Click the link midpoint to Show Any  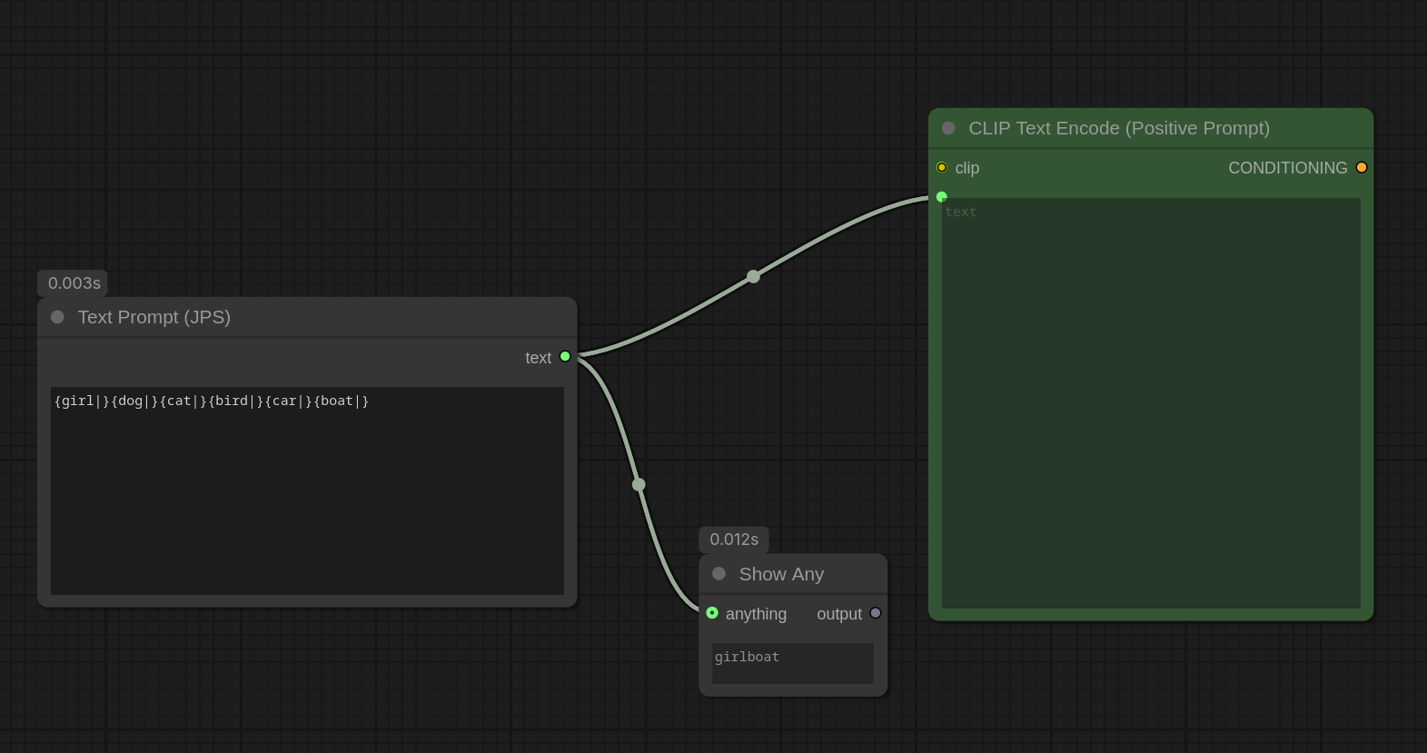639,484
